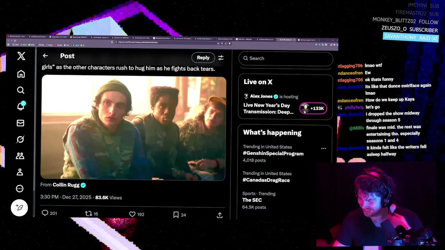Click the browser reload button
This screenshot has width=445, height=250.
coord(15,41)
